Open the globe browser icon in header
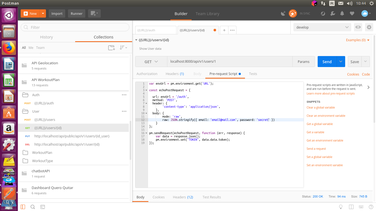 [x=323, y=13]
